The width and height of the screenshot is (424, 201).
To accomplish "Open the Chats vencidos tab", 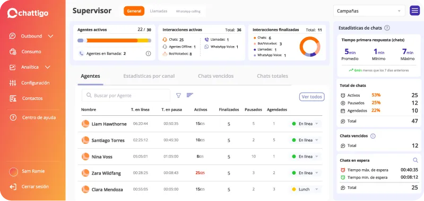I will point(216,76).
